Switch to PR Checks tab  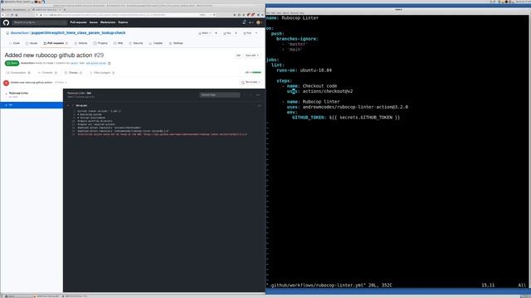[x=74, y=73]
